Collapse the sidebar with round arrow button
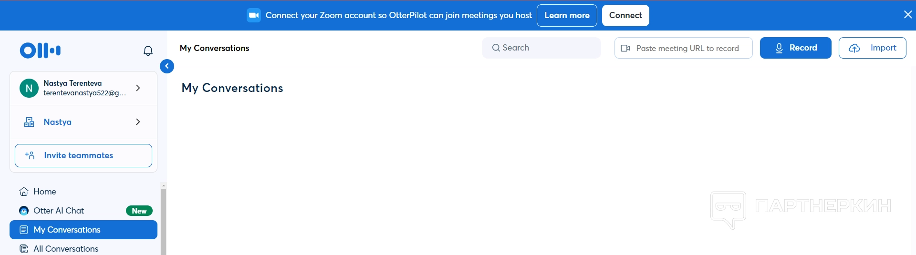This screenshot has width=916, height=255. pos(167,66)
